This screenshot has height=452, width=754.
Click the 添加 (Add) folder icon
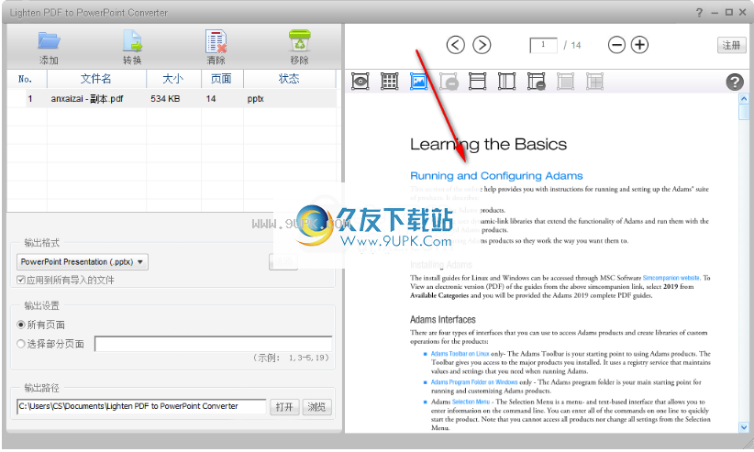click(49, 41)
